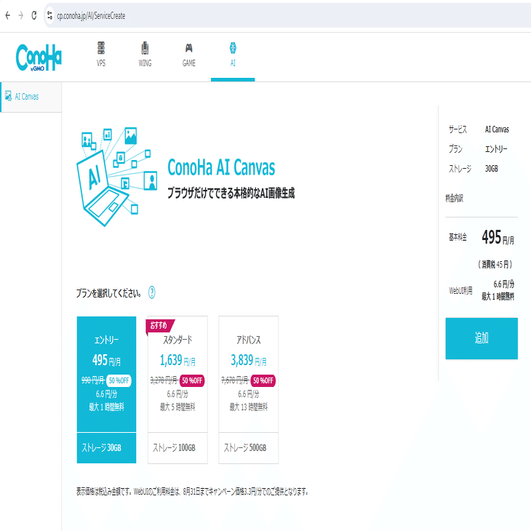Click the ConoHa by GMO logo
This screenshot has width=531, height=531.
[39, 57]
